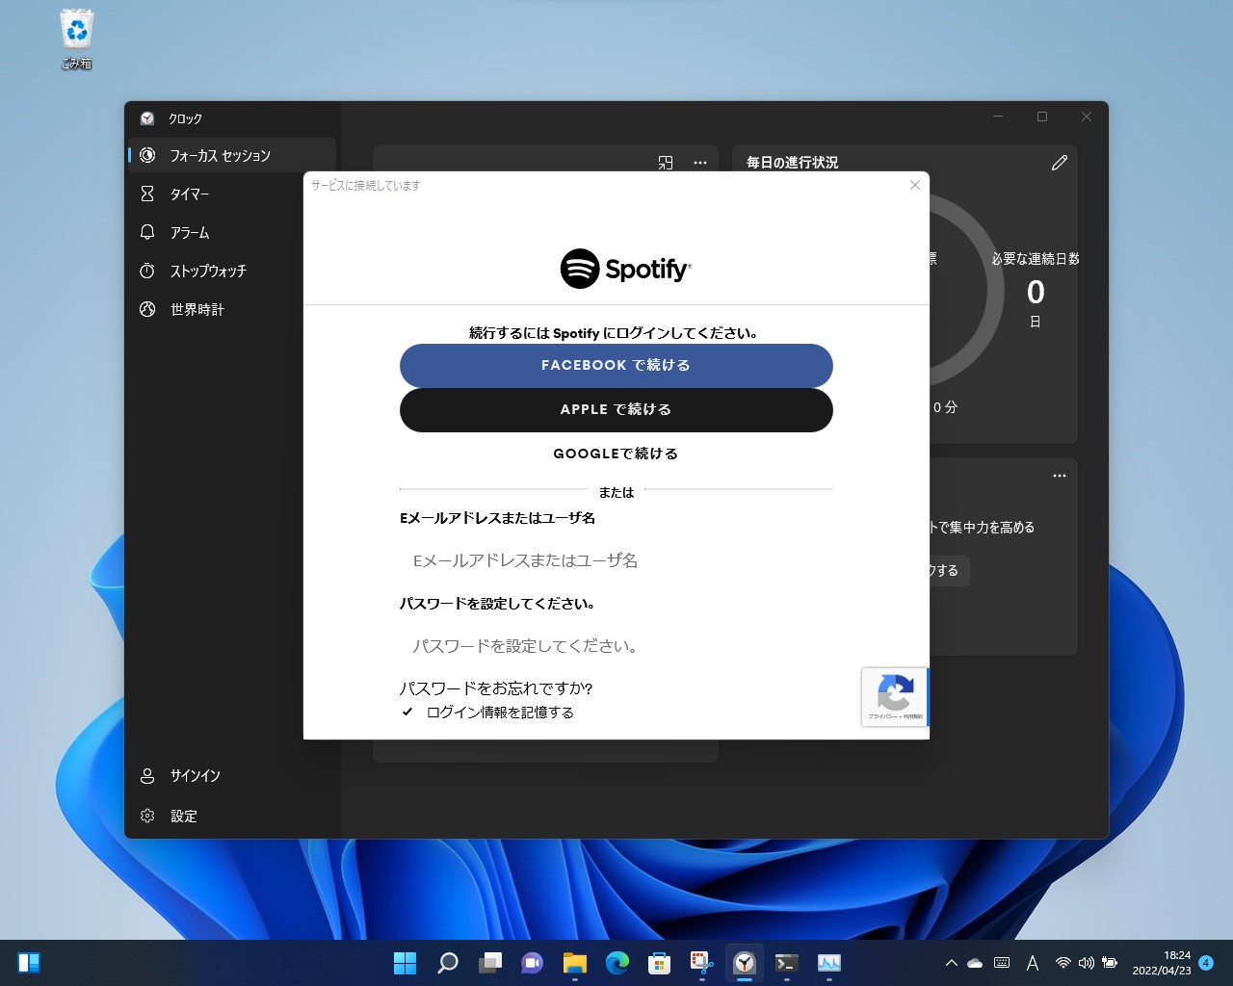This screenshot has height=986, width=1233.
Task: Open the Widgets panel from the taskbar
Action: [x=29, y=963]
